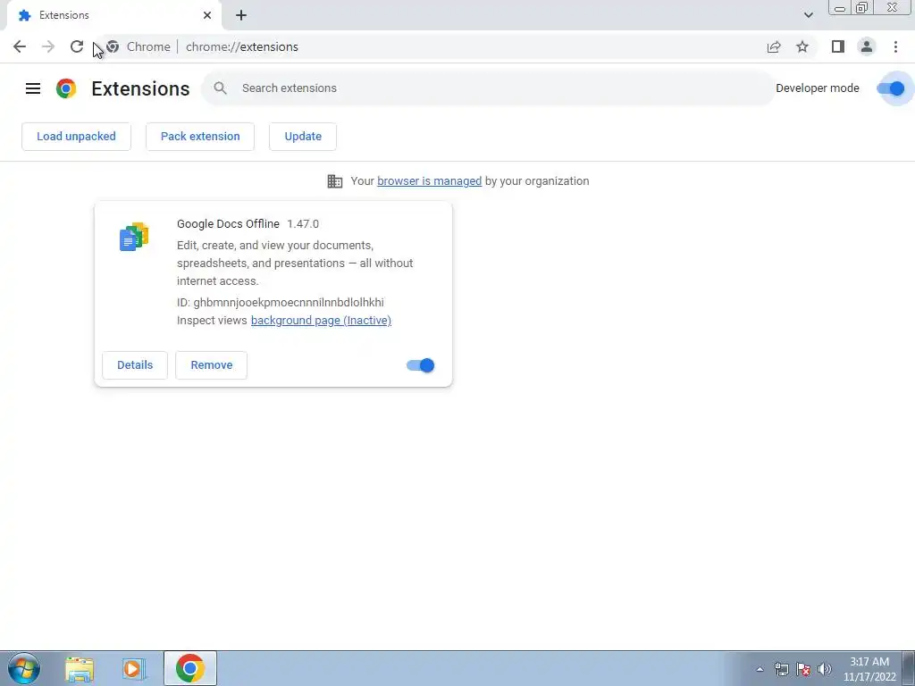Click the Chrome site info icon in address bar
This screenshot has width=915, height=686.
point(113,46)
